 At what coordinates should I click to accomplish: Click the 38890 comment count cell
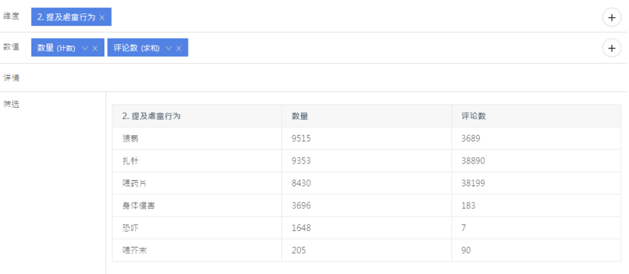pos(474,161)
